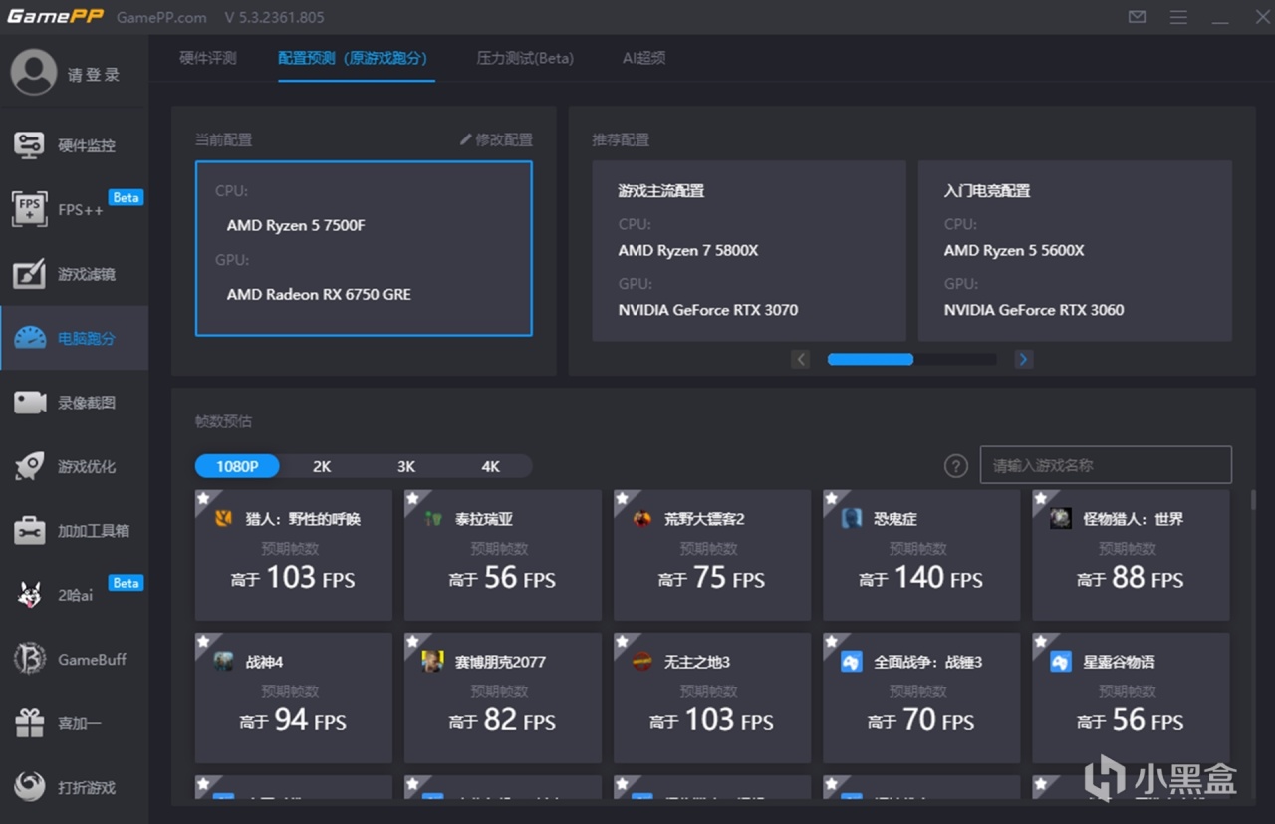Toggle favorite star on 荒野大镖客2 card
The width and height of the screenshot is (1275, 824).
click(622, 498)
